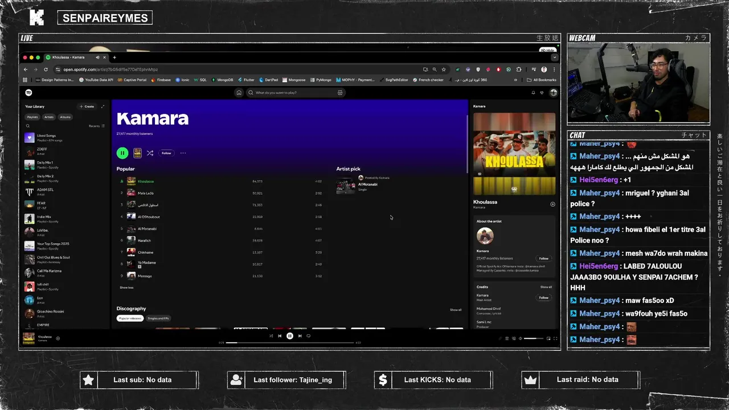Follow Kamara in About the artist card
Screen dimensions: 729x410
pos(544,259)
